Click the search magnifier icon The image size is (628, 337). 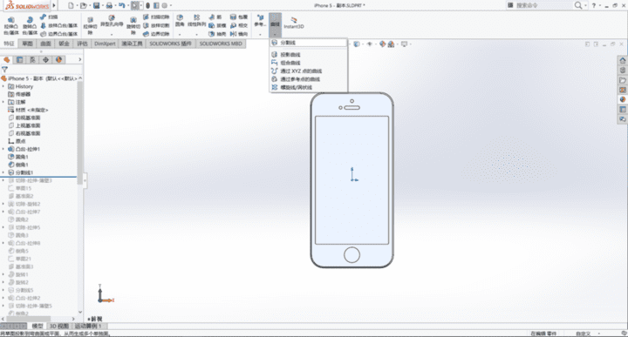(578, 5)
